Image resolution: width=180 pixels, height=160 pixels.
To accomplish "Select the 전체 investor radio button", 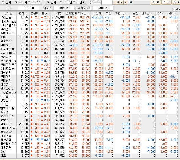I will point(48,2).
